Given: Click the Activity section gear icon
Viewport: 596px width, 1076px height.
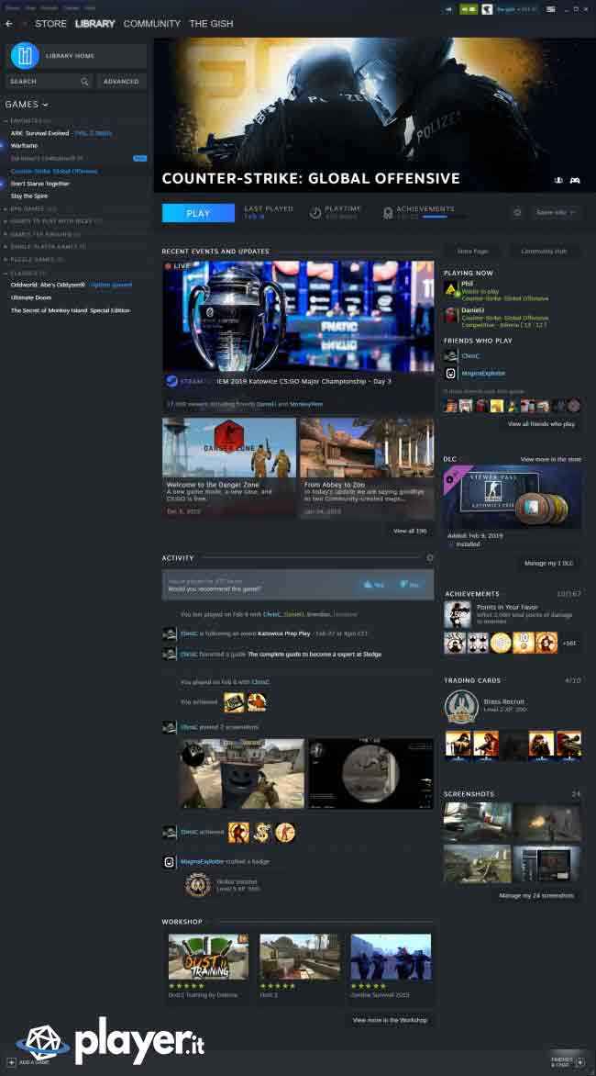Looking at the screenshot, I should click(430, 557).
